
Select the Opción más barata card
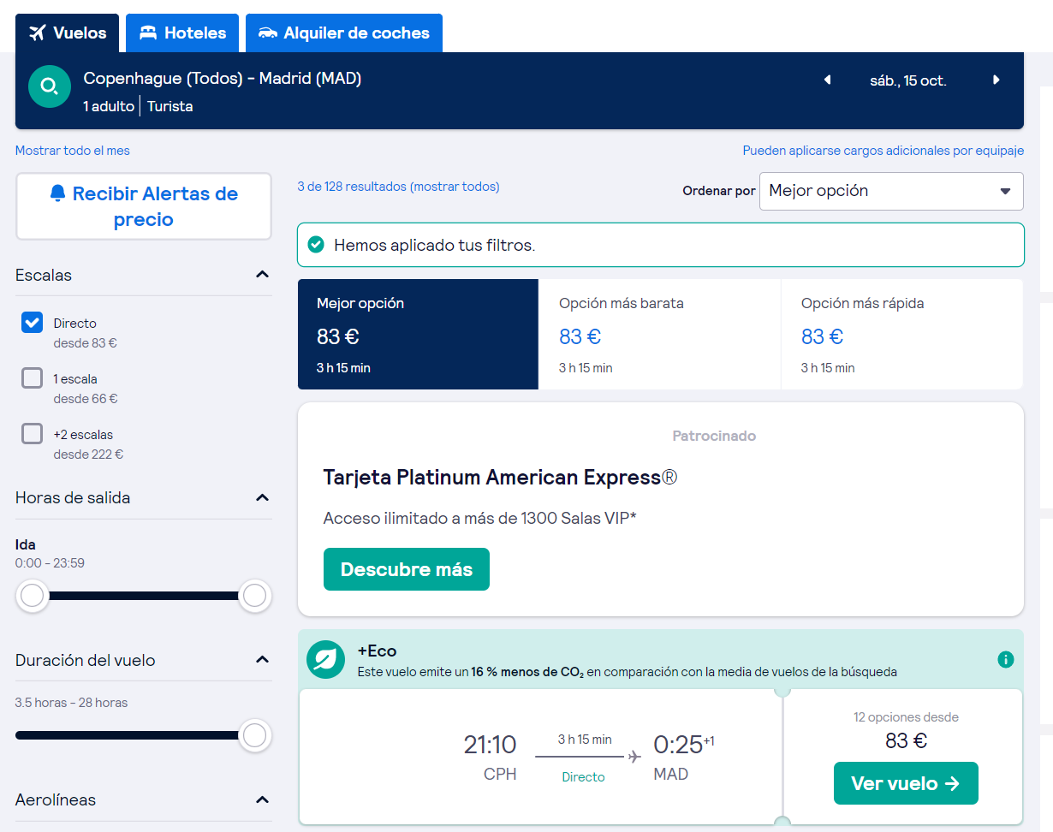(x=659, y=334)
